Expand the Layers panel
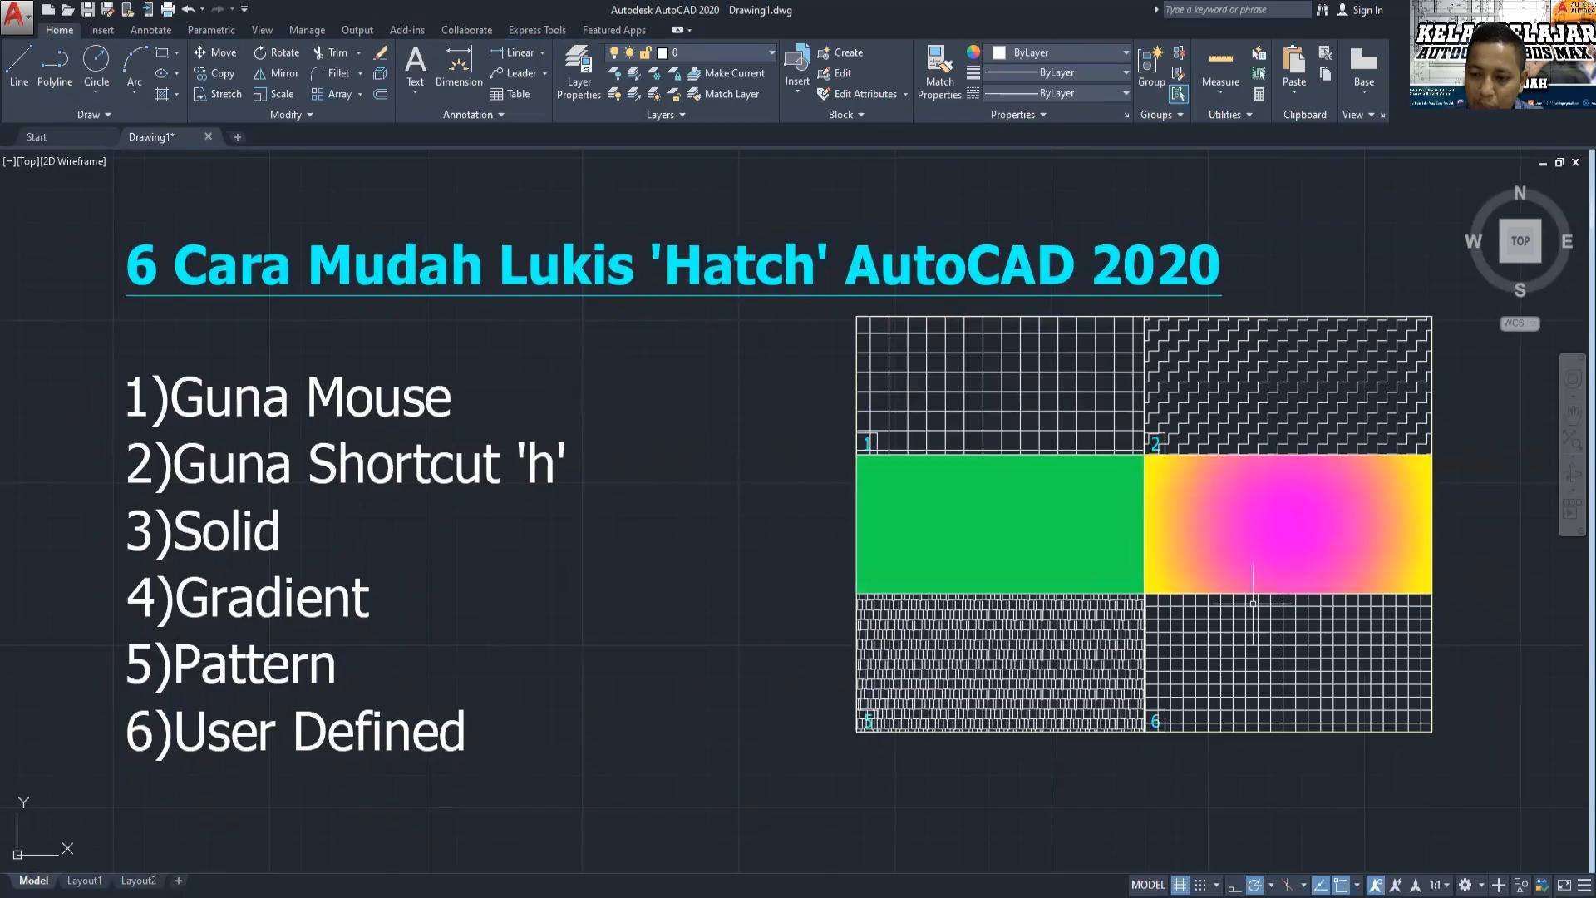Image resolution: width=1596 pixels, height=898 pixels. point(666,115)
